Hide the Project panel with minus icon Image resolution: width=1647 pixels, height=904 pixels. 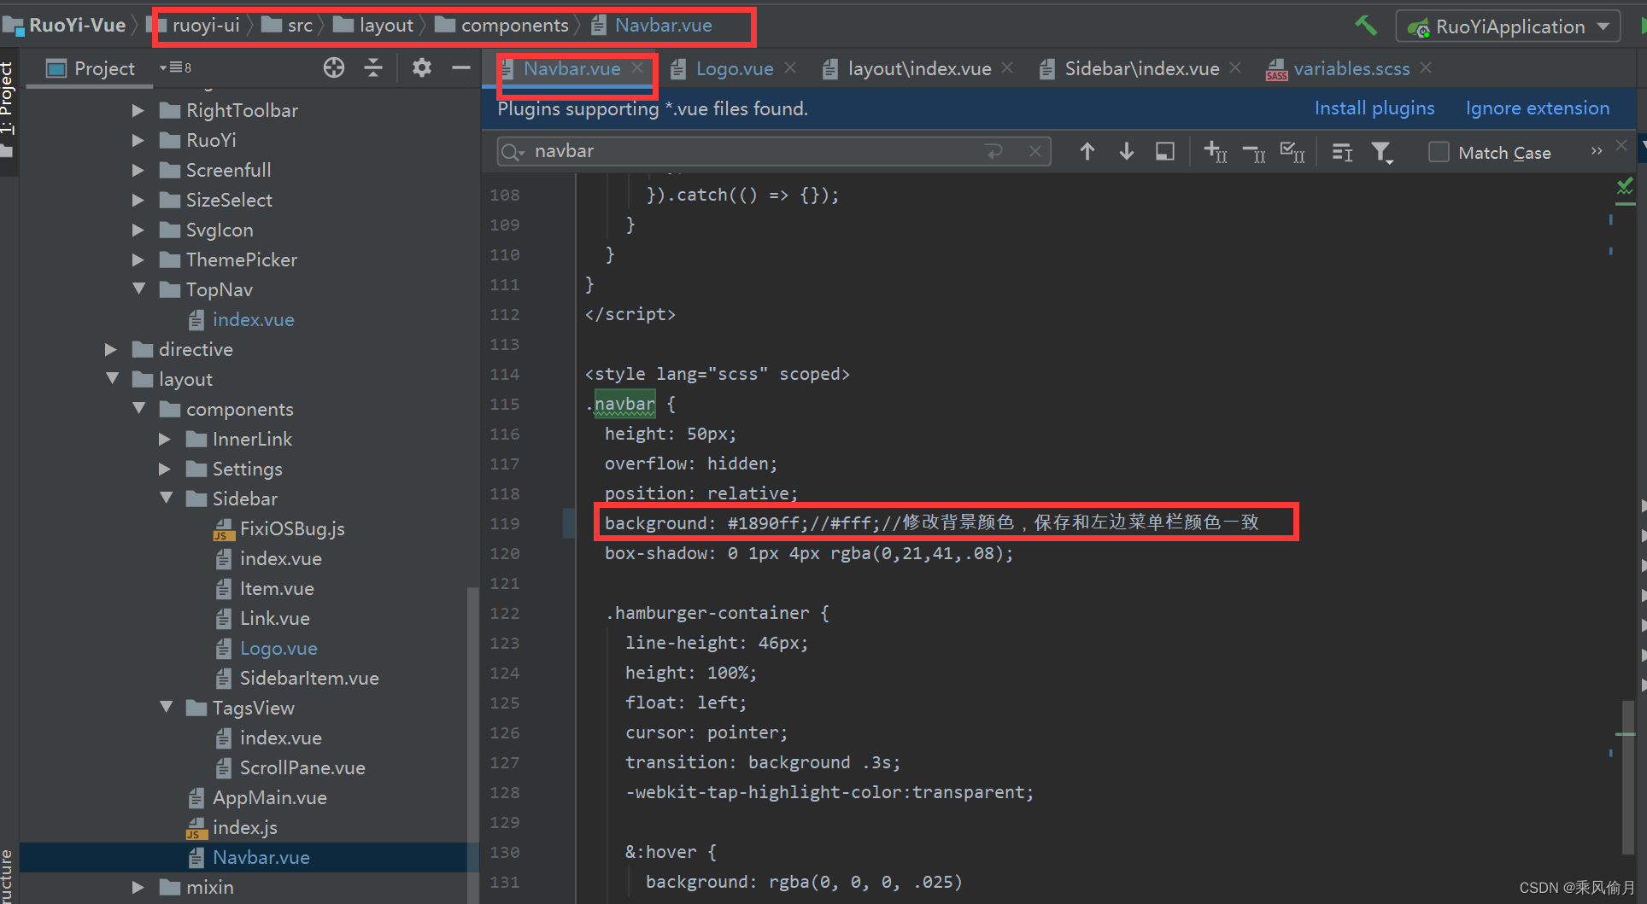(461, 67)
